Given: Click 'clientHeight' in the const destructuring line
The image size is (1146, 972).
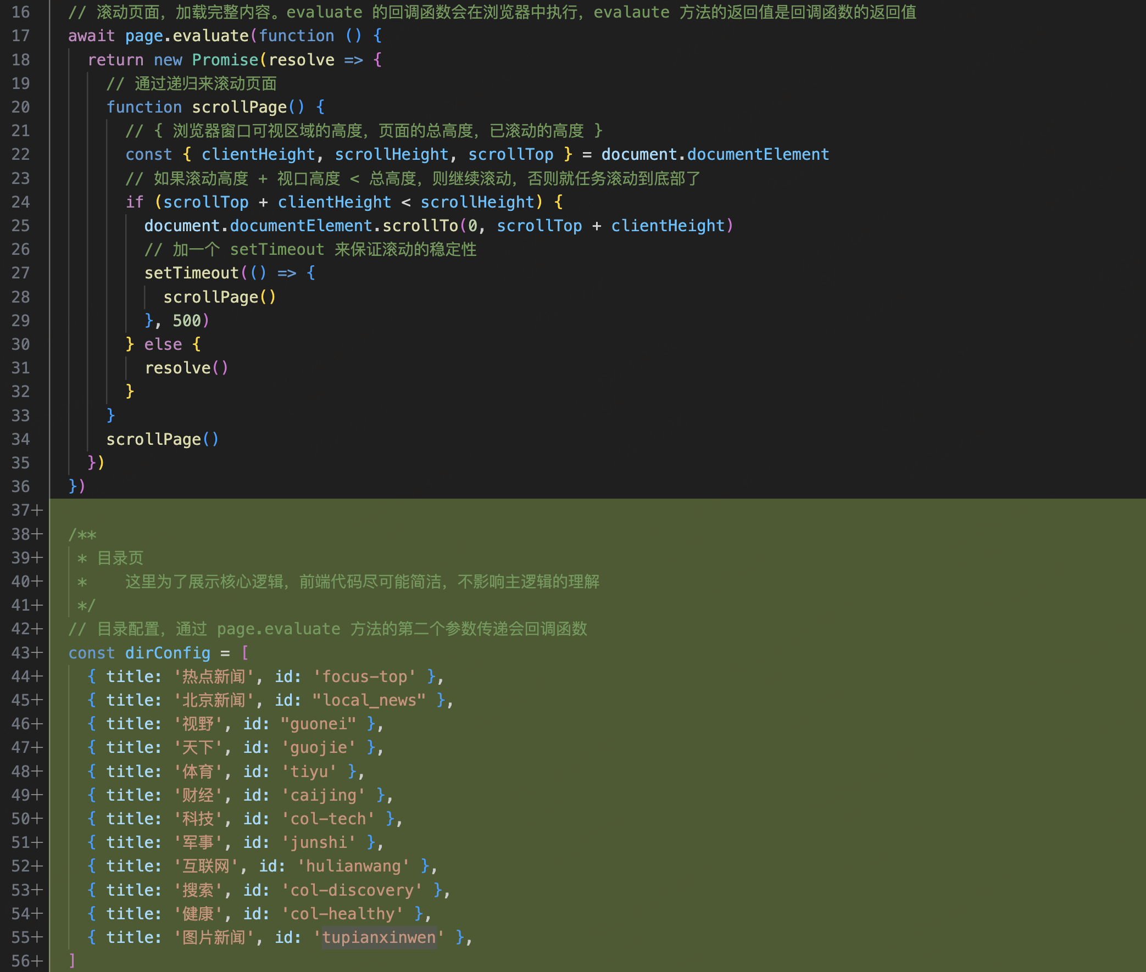Looking at the screenshot, I should [x=258, y=154].
